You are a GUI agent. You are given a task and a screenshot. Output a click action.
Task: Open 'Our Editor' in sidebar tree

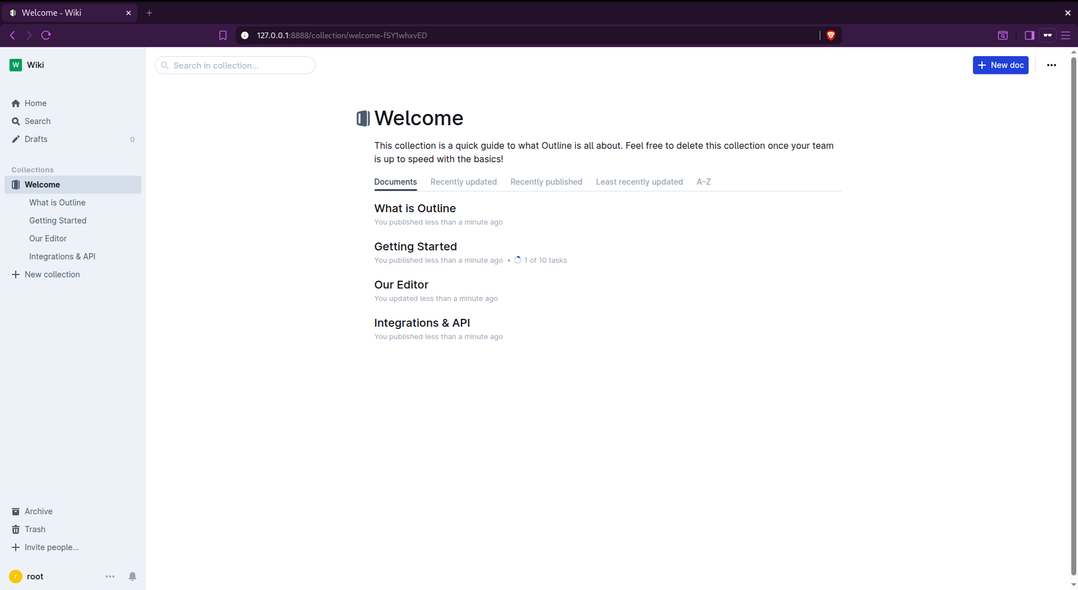point(48,239)
